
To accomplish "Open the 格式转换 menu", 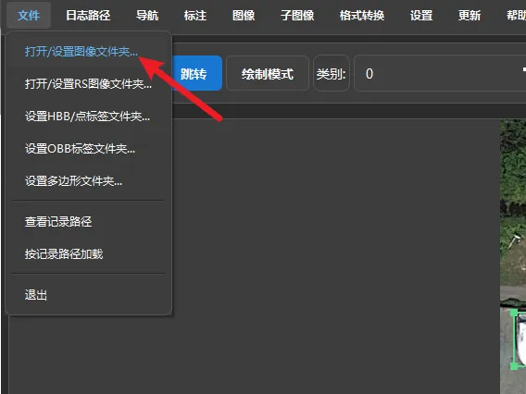I will pos(361,16).
